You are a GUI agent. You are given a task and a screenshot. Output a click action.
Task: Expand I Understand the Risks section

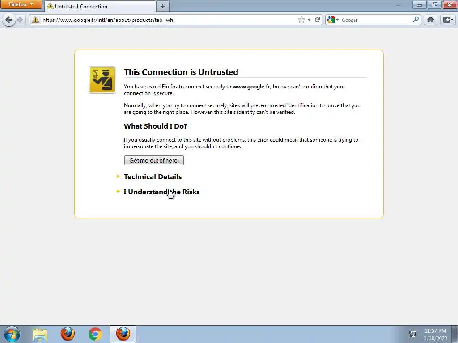pyautogui.click(x=161, y=192)
